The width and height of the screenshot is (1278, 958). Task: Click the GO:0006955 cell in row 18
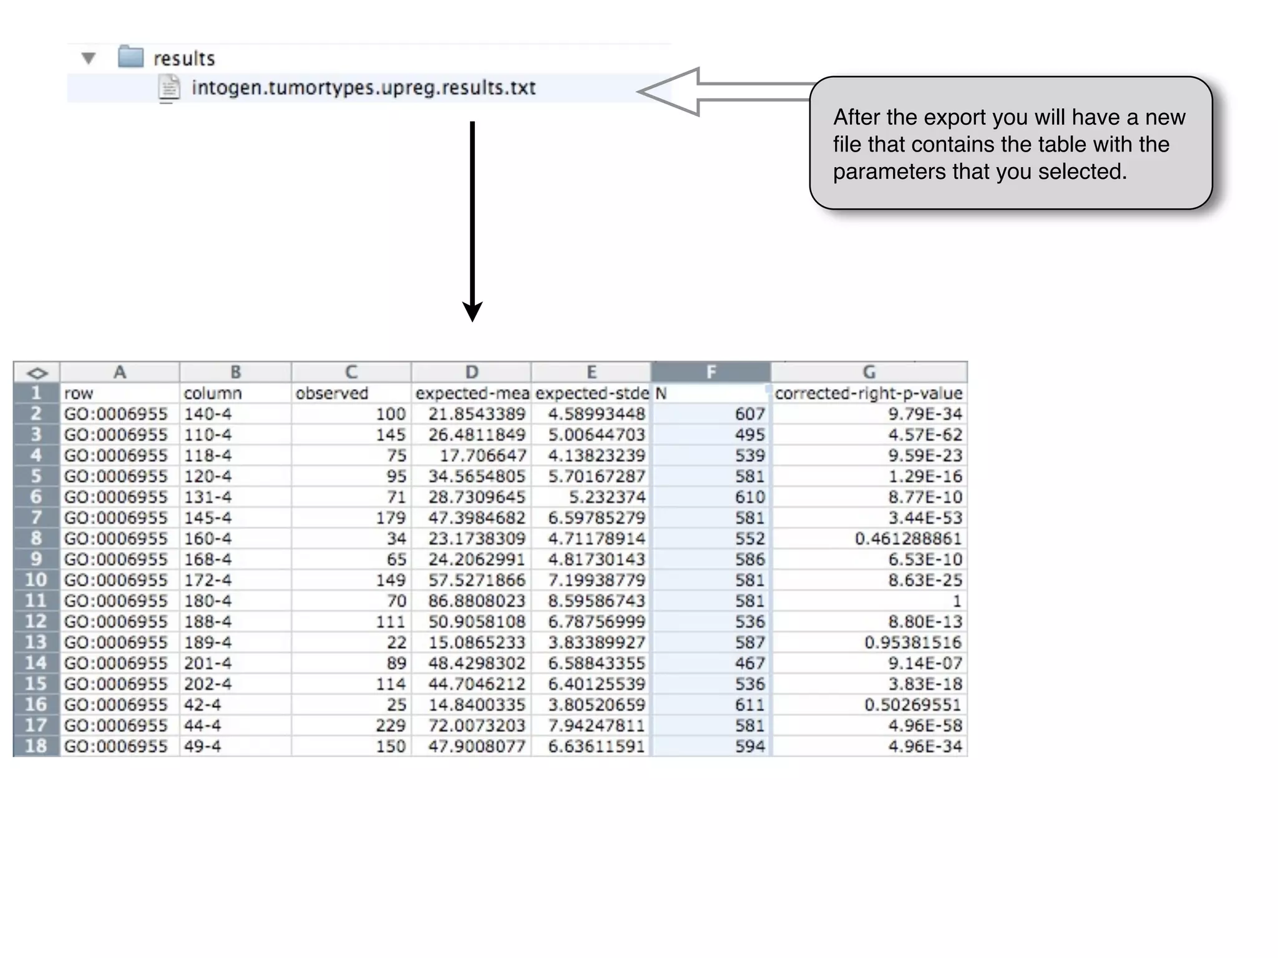point(120,746)
